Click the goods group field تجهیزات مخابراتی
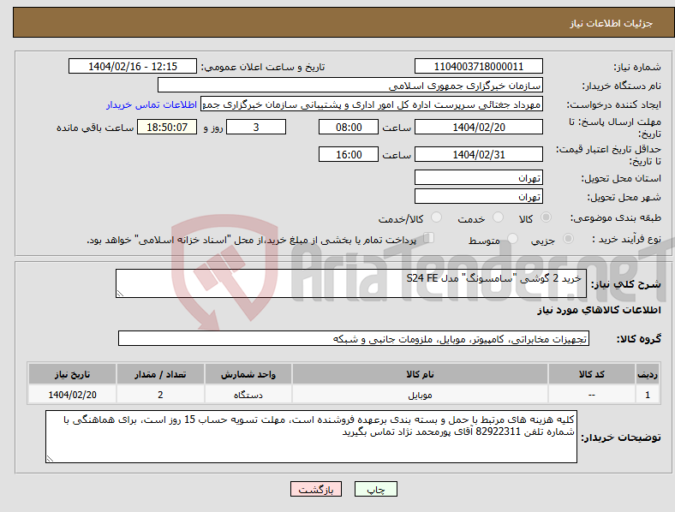Image resolution: width=675 pixels, height=512 pixels. tap(354, 338)
